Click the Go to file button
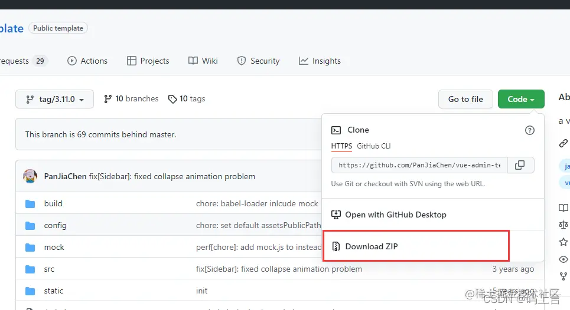 pos(465,99)
